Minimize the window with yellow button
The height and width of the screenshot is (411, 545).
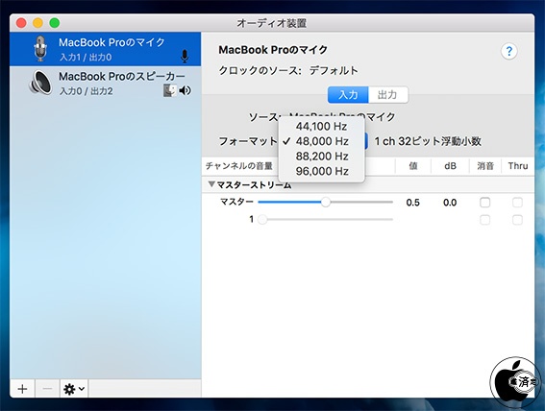point(37,23)
